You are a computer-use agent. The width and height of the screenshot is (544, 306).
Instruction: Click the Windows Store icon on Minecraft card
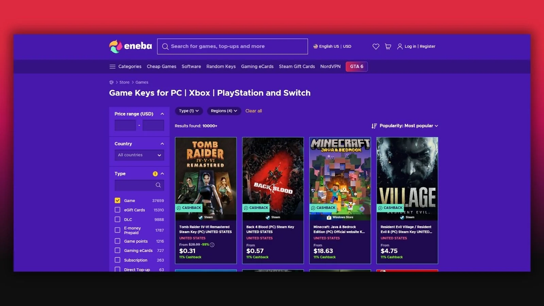click(329, 217)
